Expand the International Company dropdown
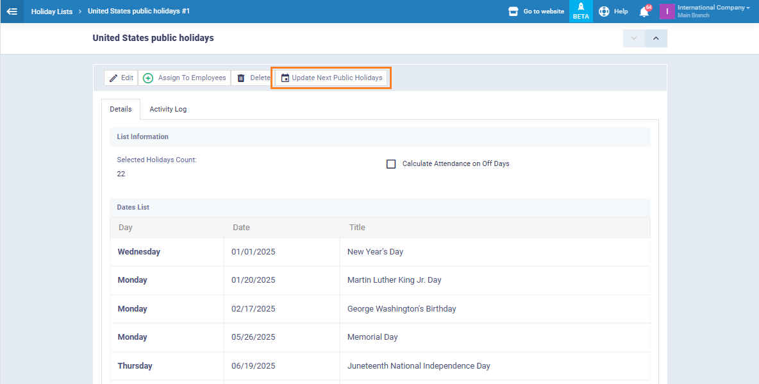The width and height of the screenshot is (759, 384). coord(714,8)
